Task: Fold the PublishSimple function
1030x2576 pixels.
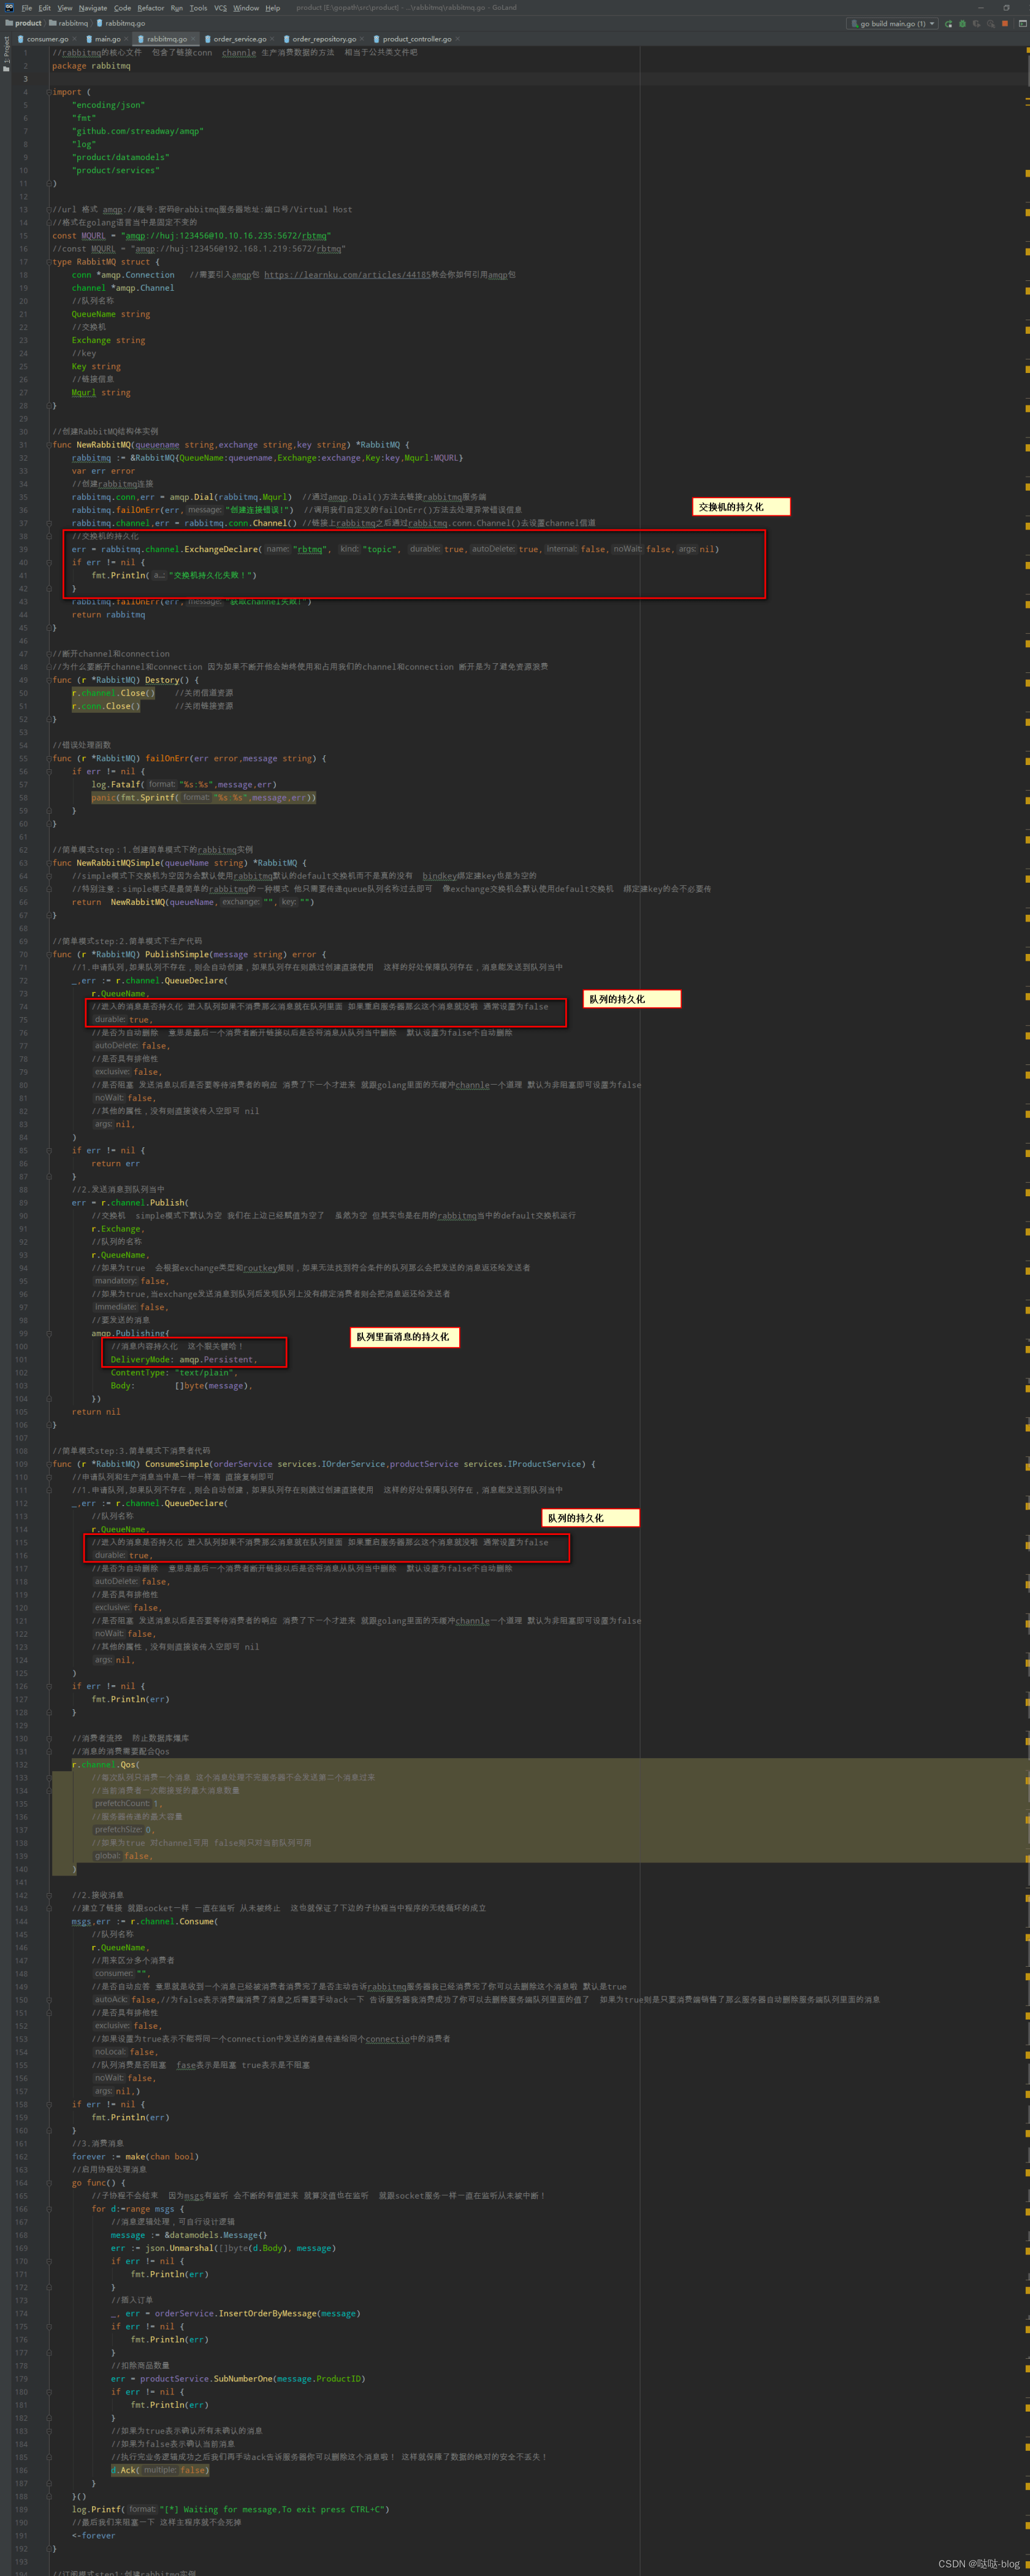Action: [x=48, y=954]
